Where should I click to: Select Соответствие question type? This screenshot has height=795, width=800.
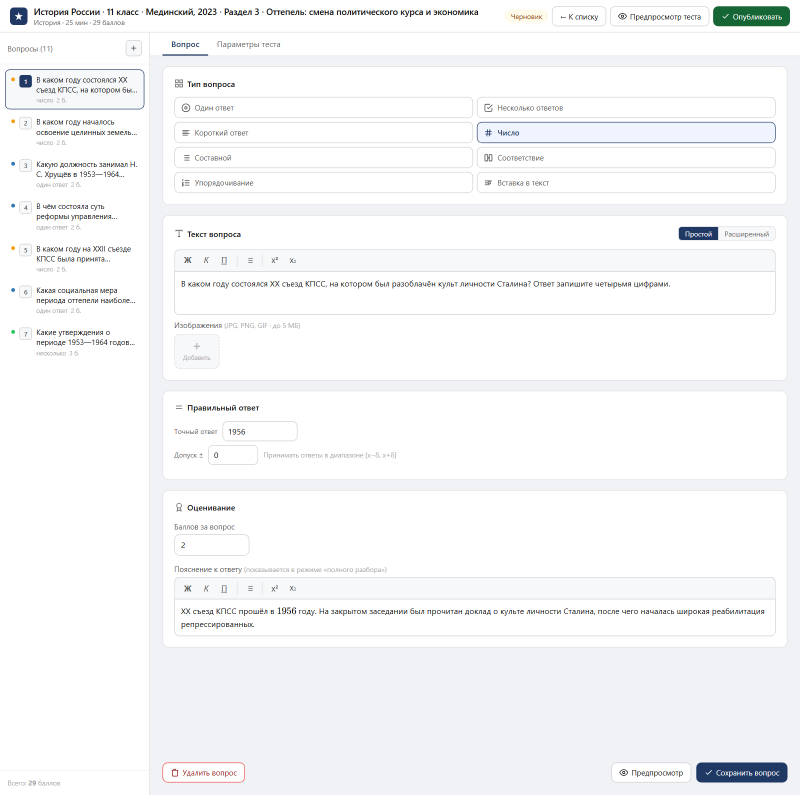coord(626,158)
